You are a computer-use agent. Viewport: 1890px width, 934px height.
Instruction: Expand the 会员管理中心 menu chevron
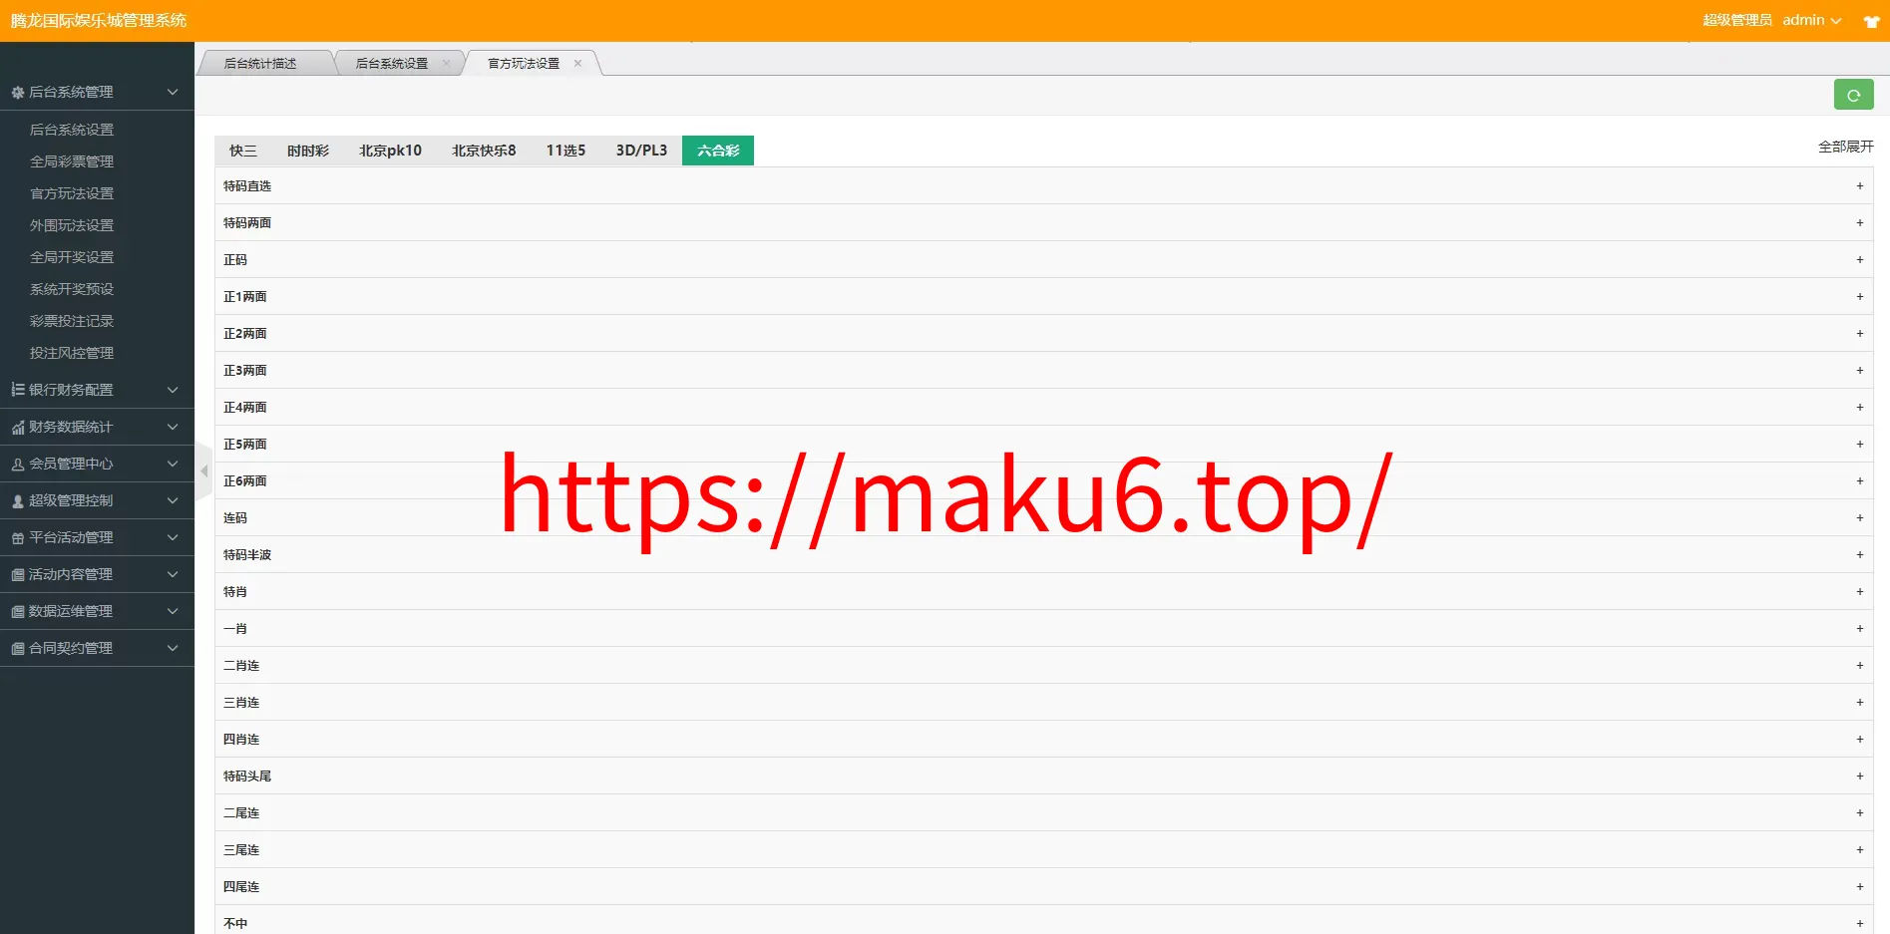point(173,464)
